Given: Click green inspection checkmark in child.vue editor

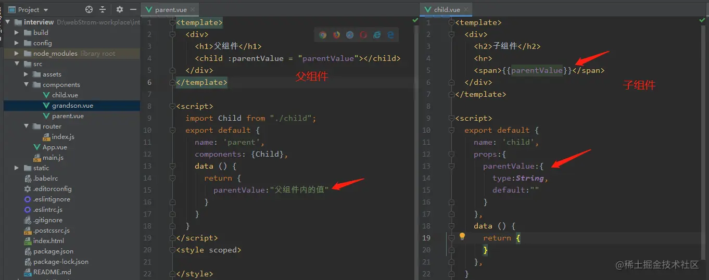Looking at the screenshot, I should 702,20.
